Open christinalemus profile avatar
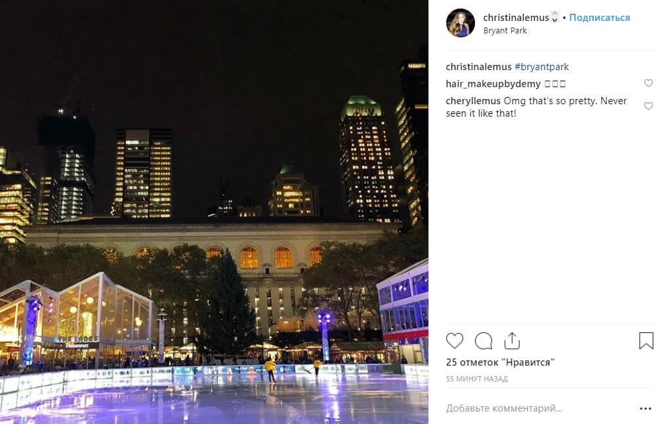This screenshot has width=666, height=424. (461, 23)
